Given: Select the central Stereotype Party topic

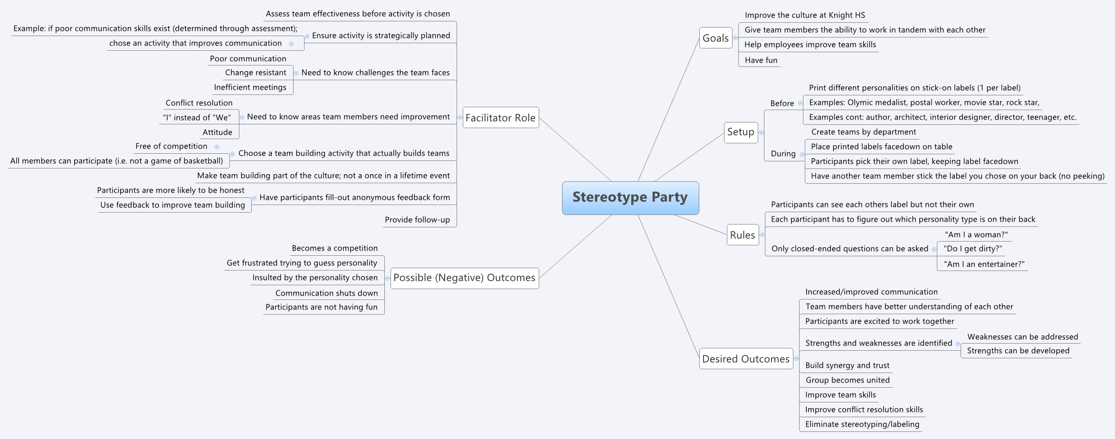Looking at the screenshot, I should point(630,197).
